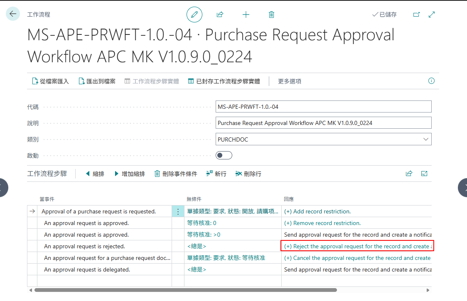
Task: Open the Add record restriction link
Action: pos(317,211)
